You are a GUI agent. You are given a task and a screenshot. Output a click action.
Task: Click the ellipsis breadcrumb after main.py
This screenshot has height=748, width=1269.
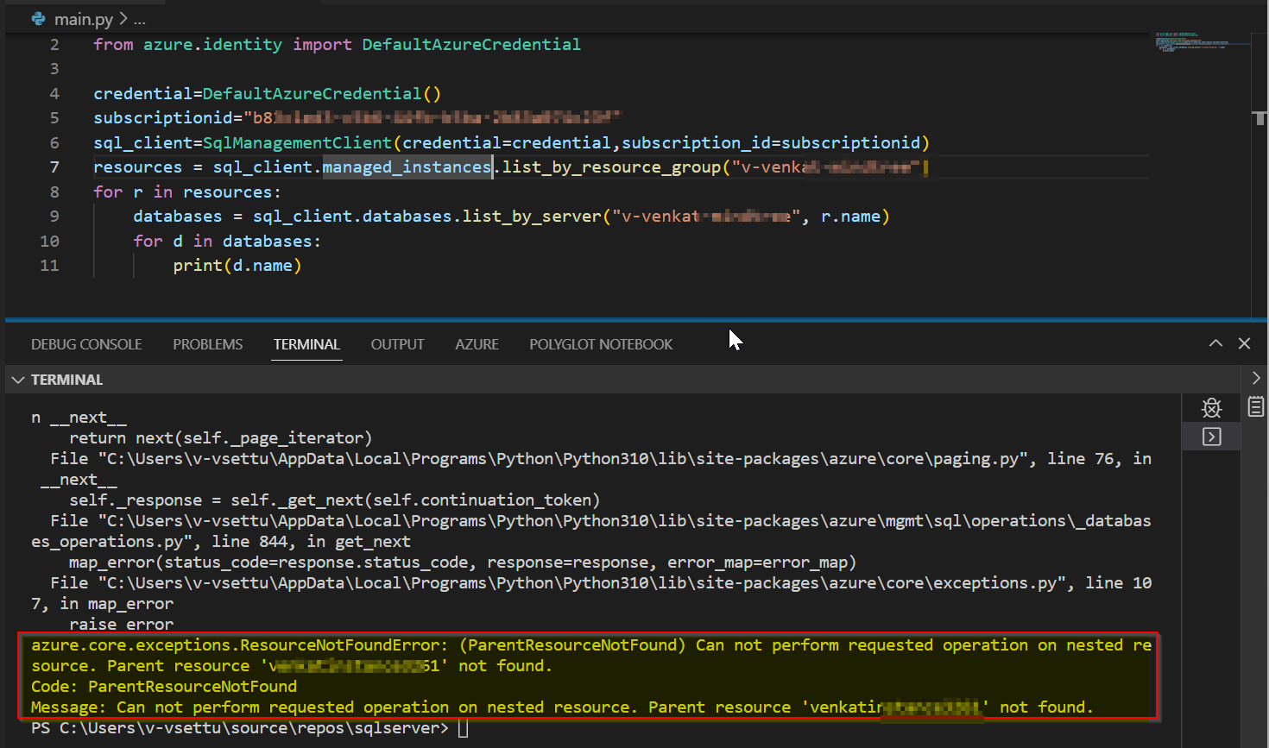[x=140, y=19]
